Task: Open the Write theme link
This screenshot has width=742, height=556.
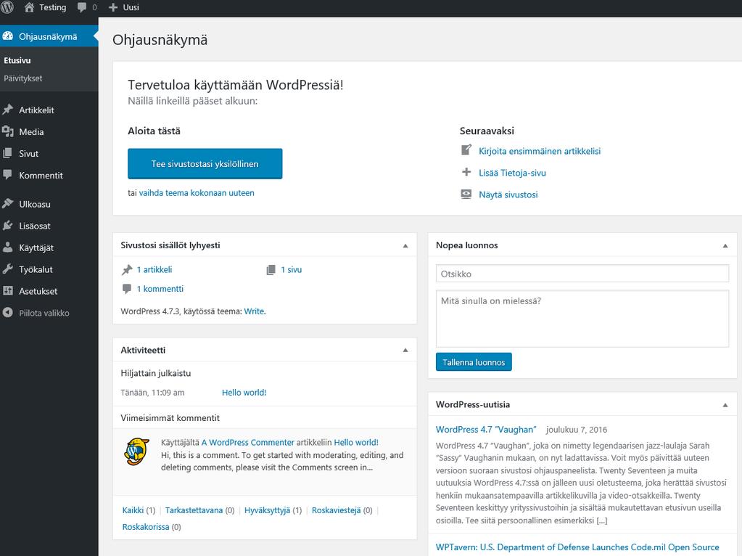Action: (254, 311)
